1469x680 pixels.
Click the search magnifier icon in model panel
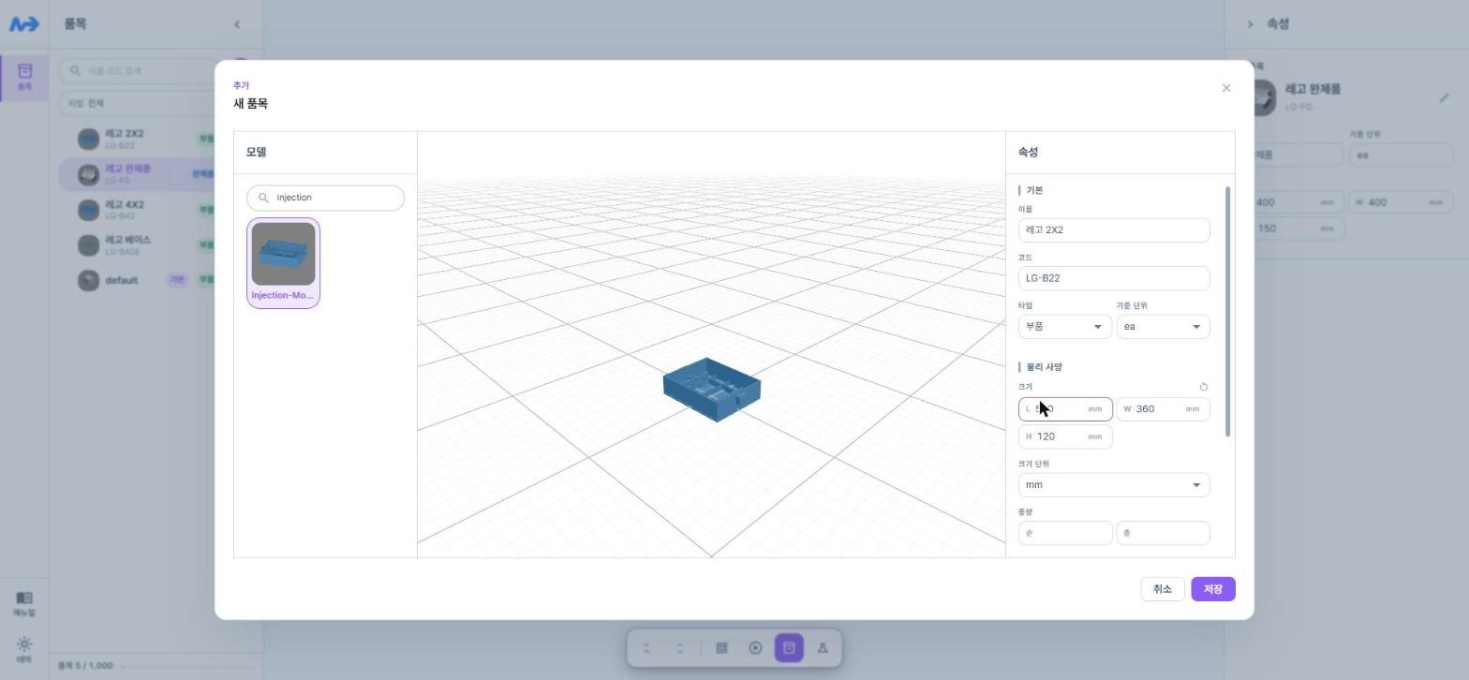click(263, 198)
